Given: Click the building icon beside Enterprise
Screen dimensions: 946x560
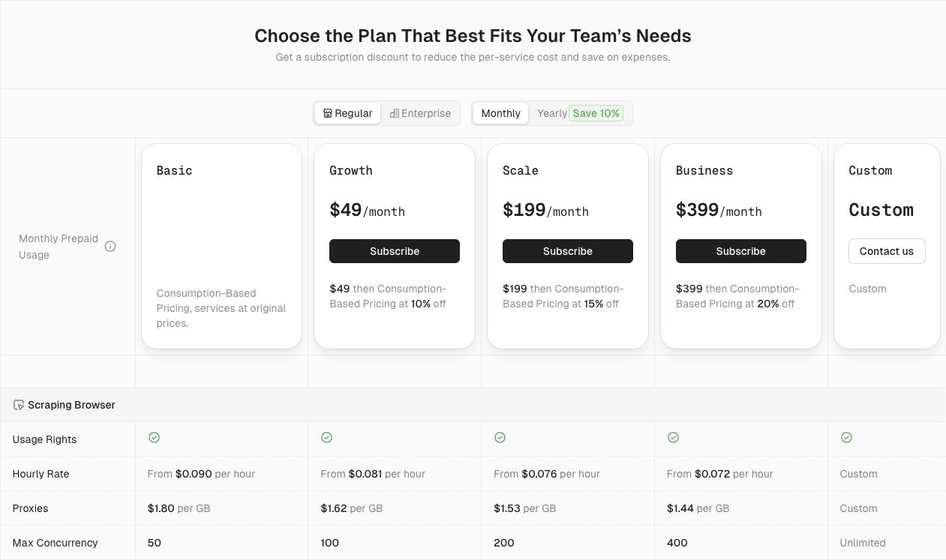Looking at the screenshot, I should coord(394,113).
